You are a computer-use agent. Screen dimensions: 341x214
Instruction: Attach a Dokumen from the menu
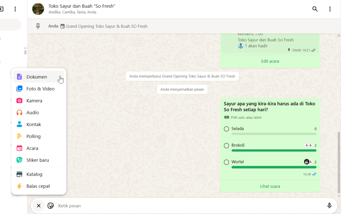[x=37, y=77]
